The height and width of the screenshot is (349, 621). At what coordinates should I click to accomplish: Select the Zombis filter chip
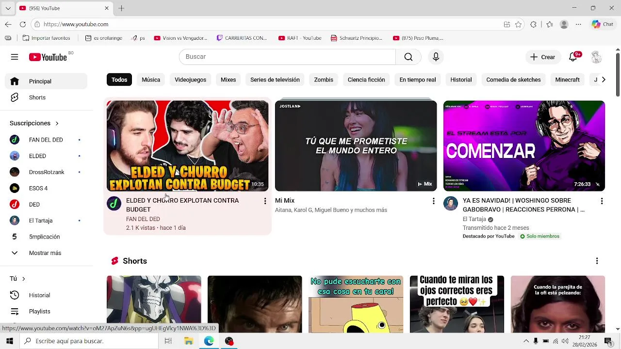324,79
